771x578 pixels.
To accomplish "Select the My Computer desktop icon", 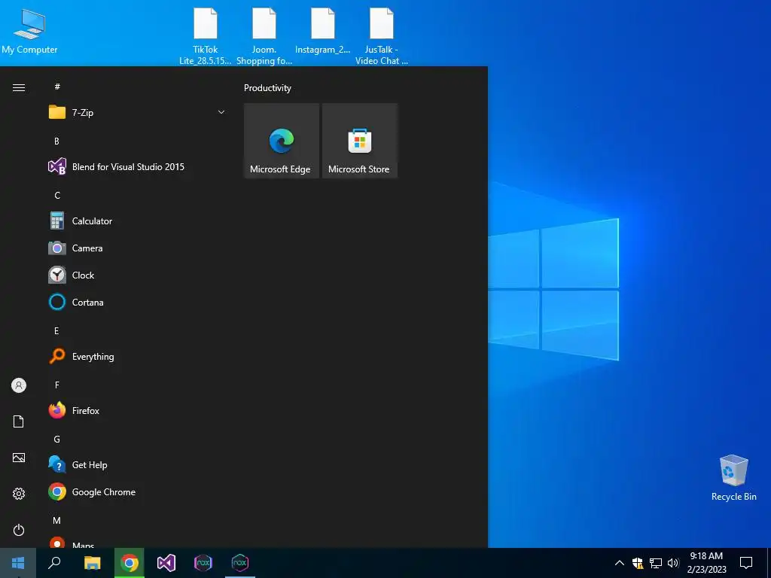I will 29,30.
